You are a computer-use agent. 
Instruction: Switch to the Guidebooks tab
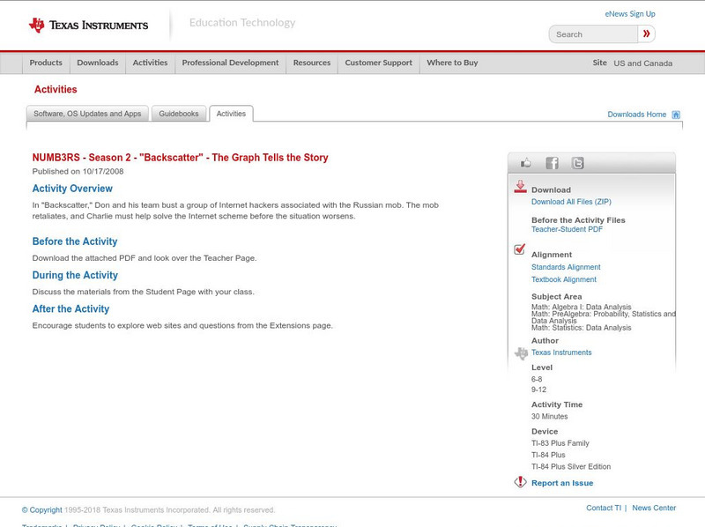click(x=179, y=114)
